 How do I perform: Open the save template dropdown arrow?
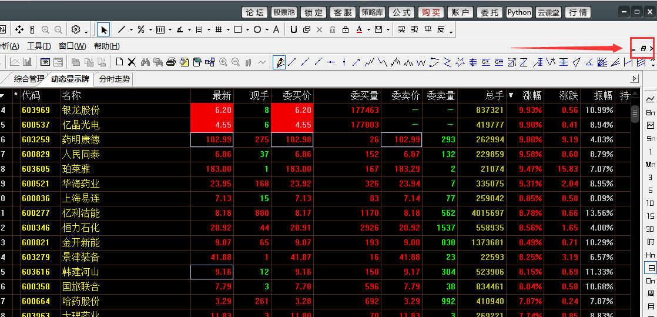click(388, 30)
